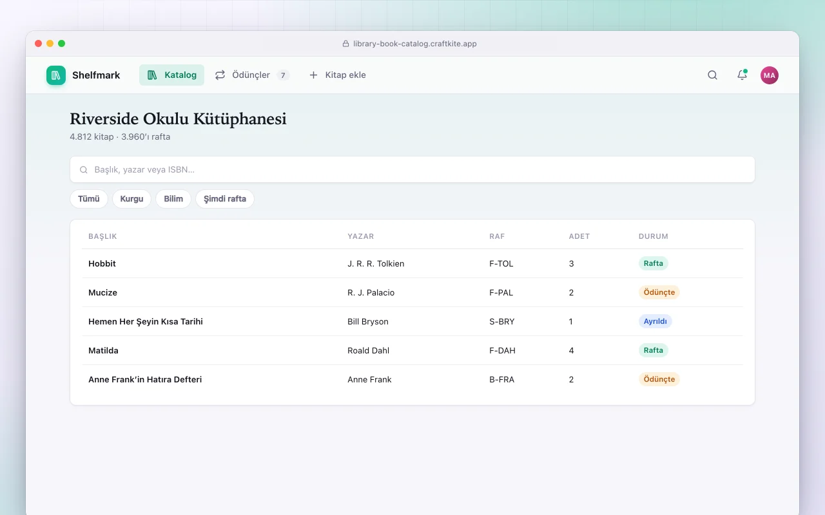Open notifications bell icon
Viewport: 825px width, 515px height.
coord(742,75)
